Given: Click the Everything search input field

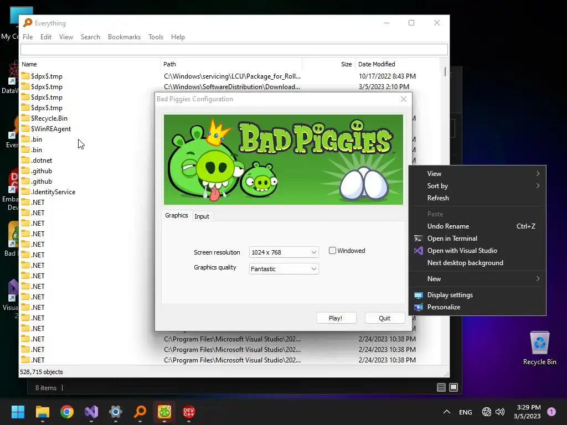Looking at the screenshot, I should tap(234, 49).
